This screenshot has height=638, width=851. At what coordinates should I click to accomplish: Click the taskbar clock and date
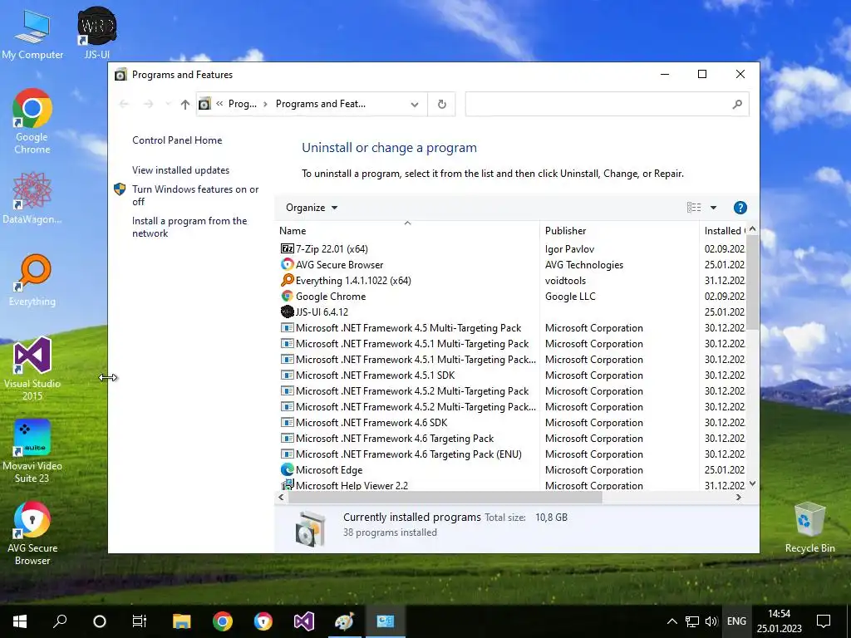point(780,621)
